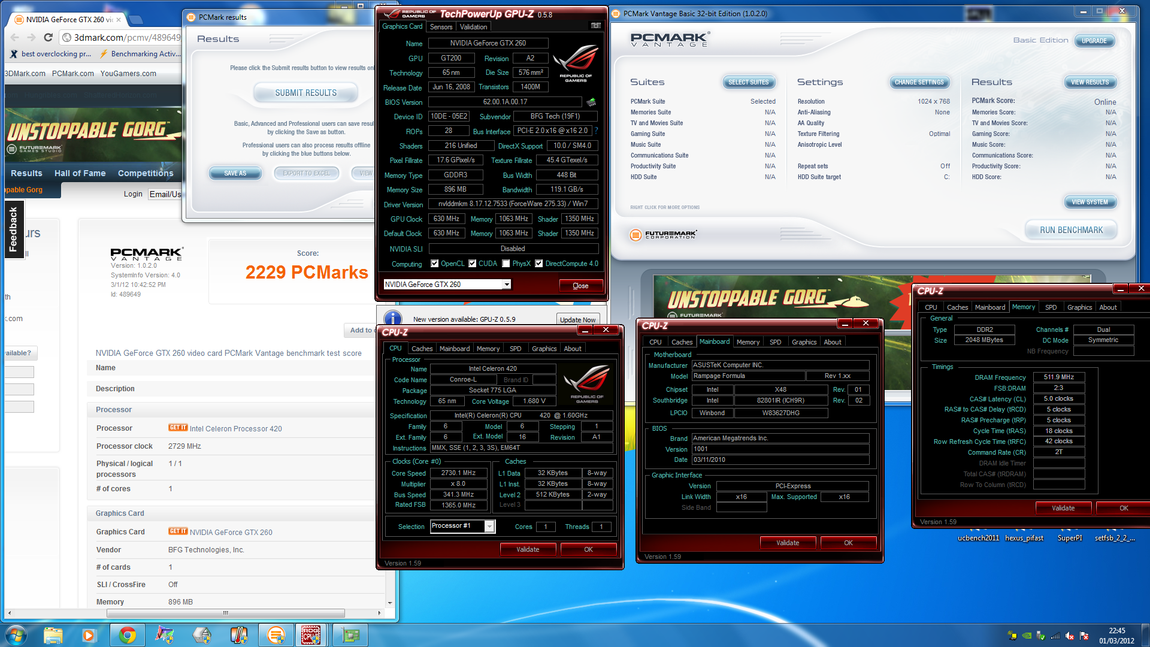Open Windows Explorer from the taskbar
The width and height of the screenshot is (1150, 647).
tap(53, 635)
